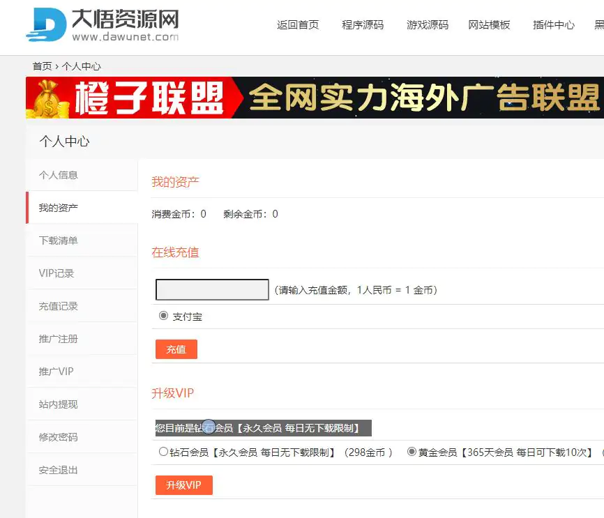
Task: Open 插件中心 navigation item
Action: [554, 25]
